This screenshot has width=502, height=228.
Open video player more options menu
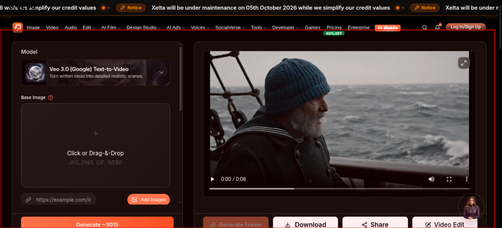[x=467, y=179]
